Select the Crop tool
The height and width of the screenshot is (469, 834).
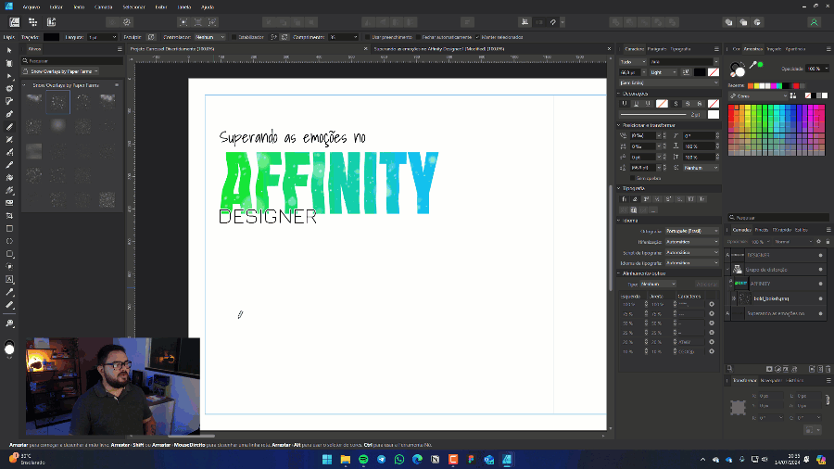click(x=9, y=216)
